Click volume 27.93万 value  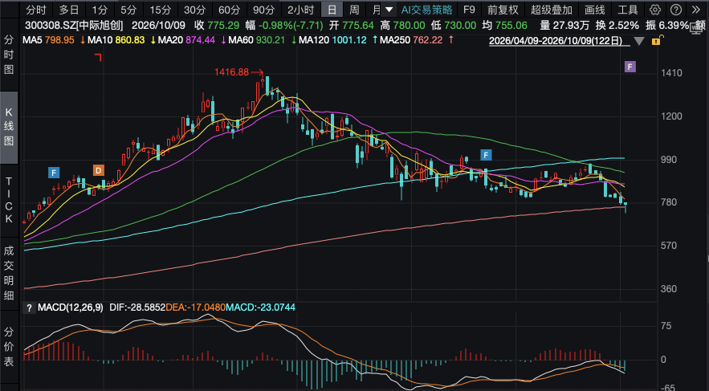572,26
